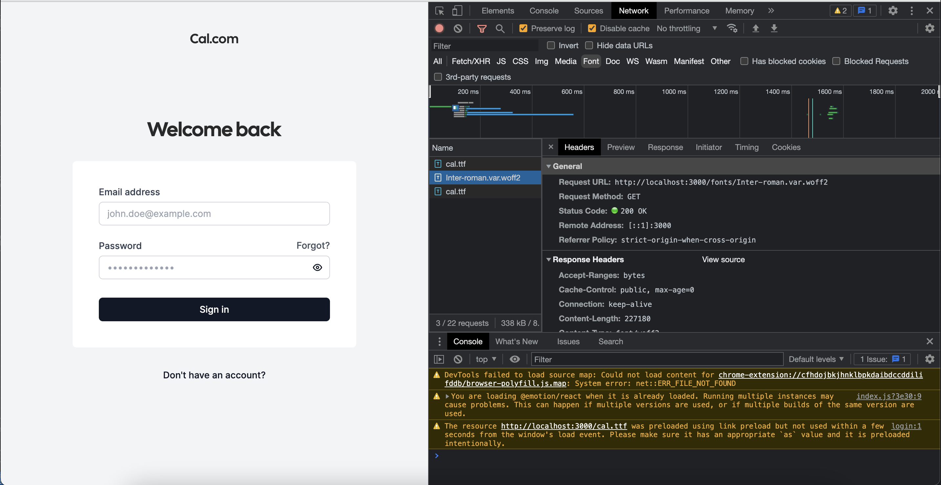The height and width of the screenshot is (485, 941).
Task: Click the Forgot? password link
Action: 313,245
